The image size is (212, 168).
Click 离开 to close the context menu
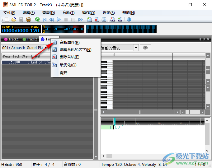[x=76, y=73]
